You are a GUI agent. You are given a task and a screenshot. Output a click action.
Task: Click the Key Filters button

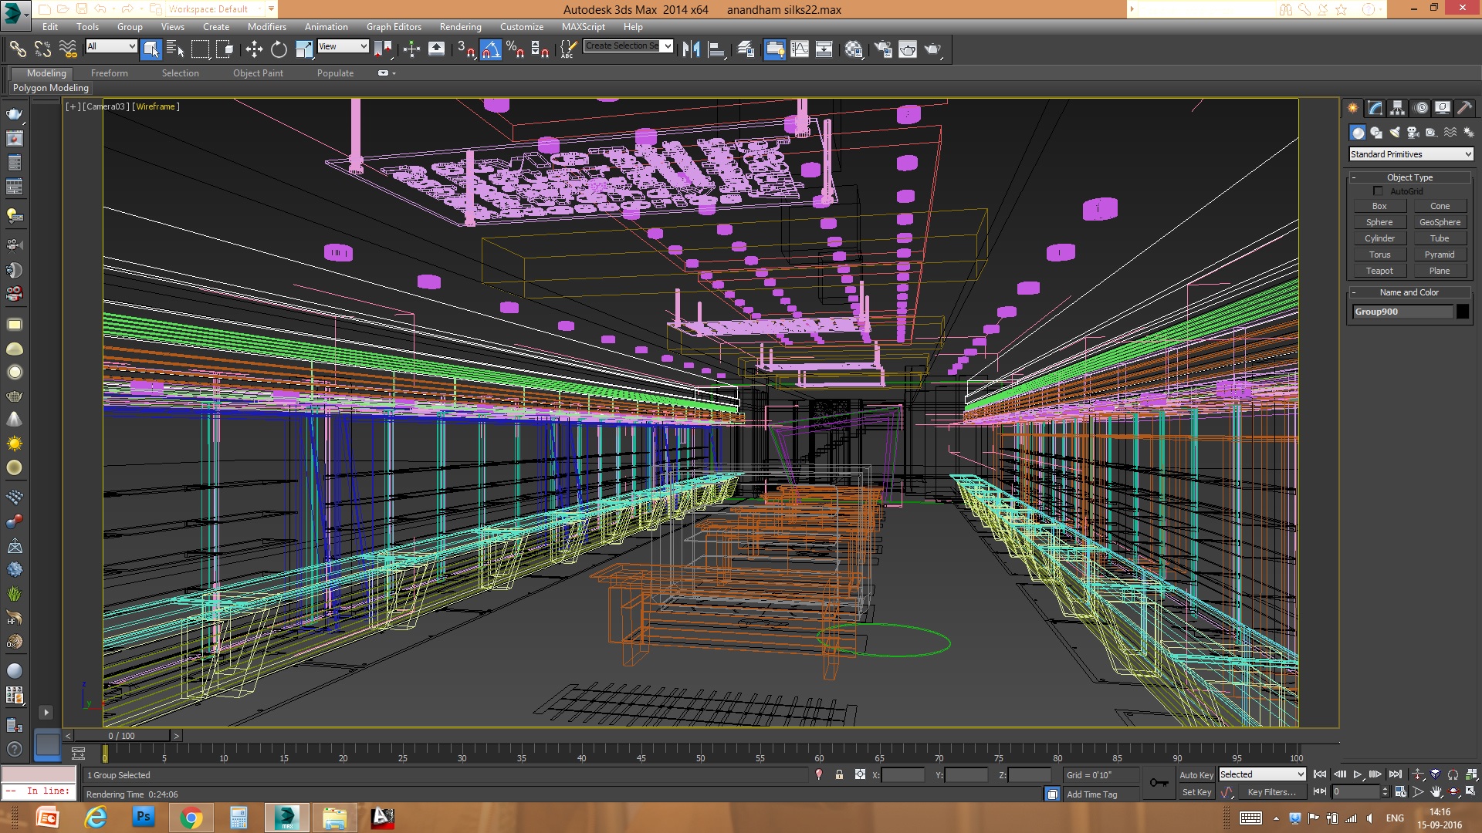click(1271, 792)
